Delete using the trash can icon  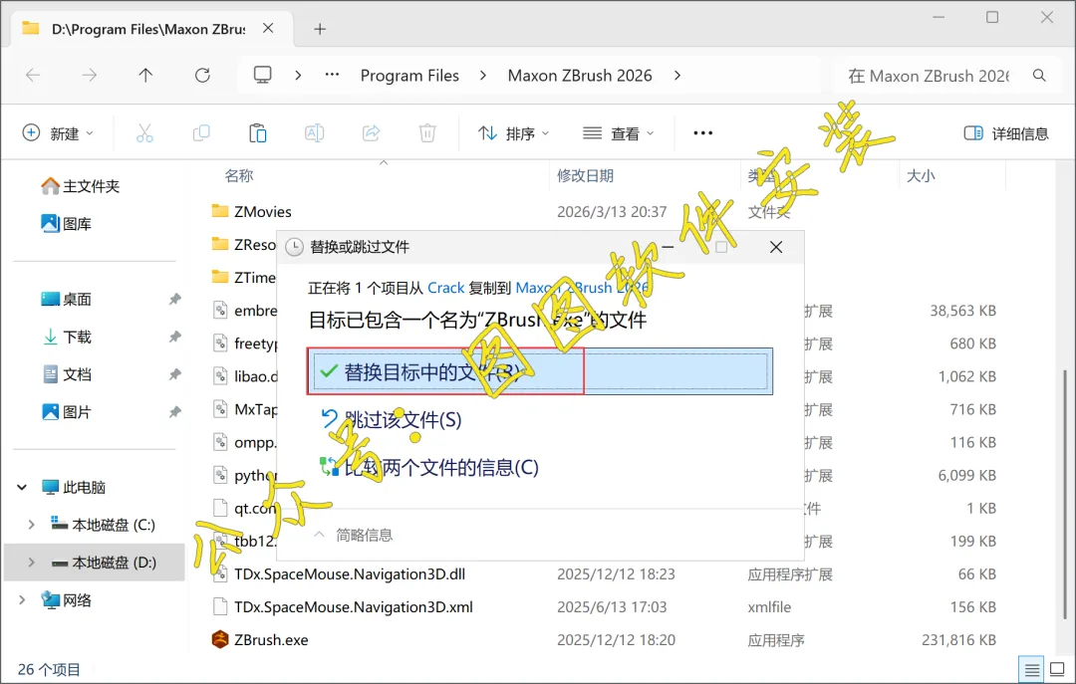[x=427, y=133]
